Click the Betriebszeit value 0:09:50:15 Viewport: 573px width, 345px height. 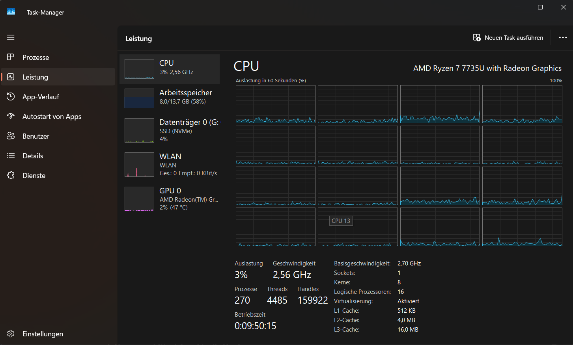pyautogui.click(x=256, y=326)
